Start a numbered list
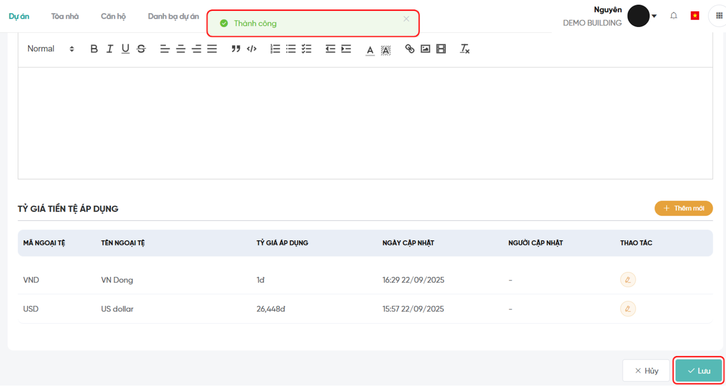726x390 pixels. pos(275,49)
